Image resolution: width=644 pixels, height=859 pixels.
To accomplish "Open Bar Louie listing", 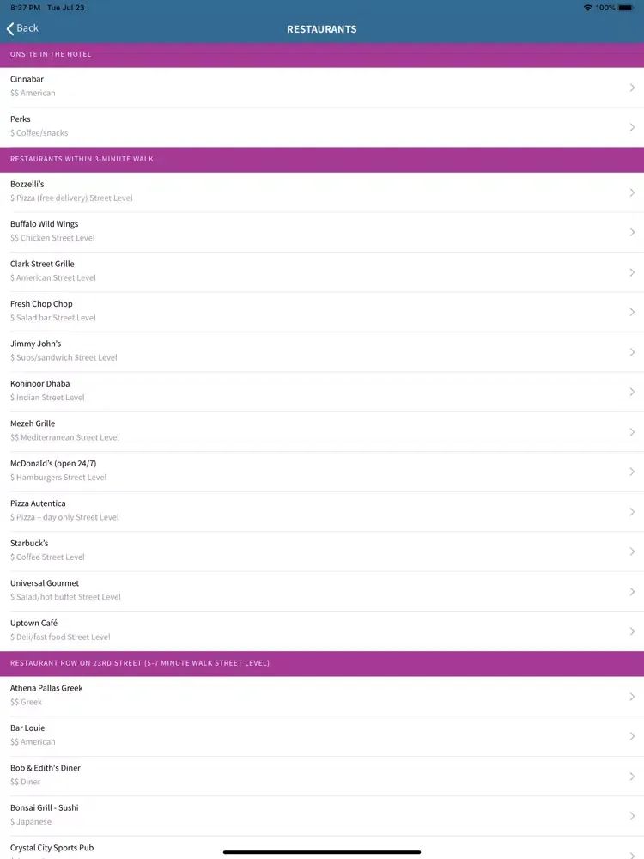I will pos(322,736).
